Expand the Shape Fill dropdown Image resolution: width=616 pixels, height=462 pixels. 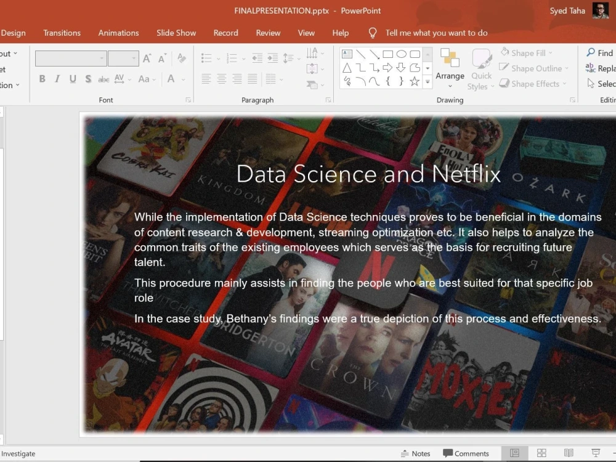(530, 52)
